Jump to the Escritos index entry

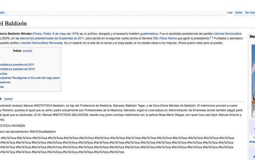(4, 73)
